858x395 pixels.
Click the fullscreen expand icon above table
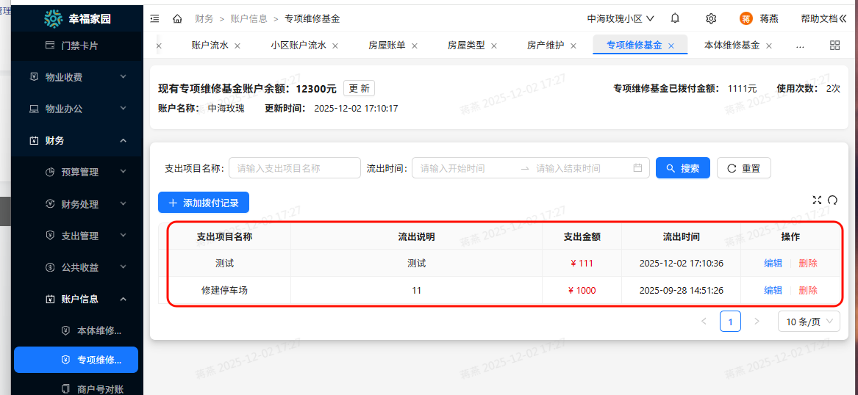click(817, 200)
